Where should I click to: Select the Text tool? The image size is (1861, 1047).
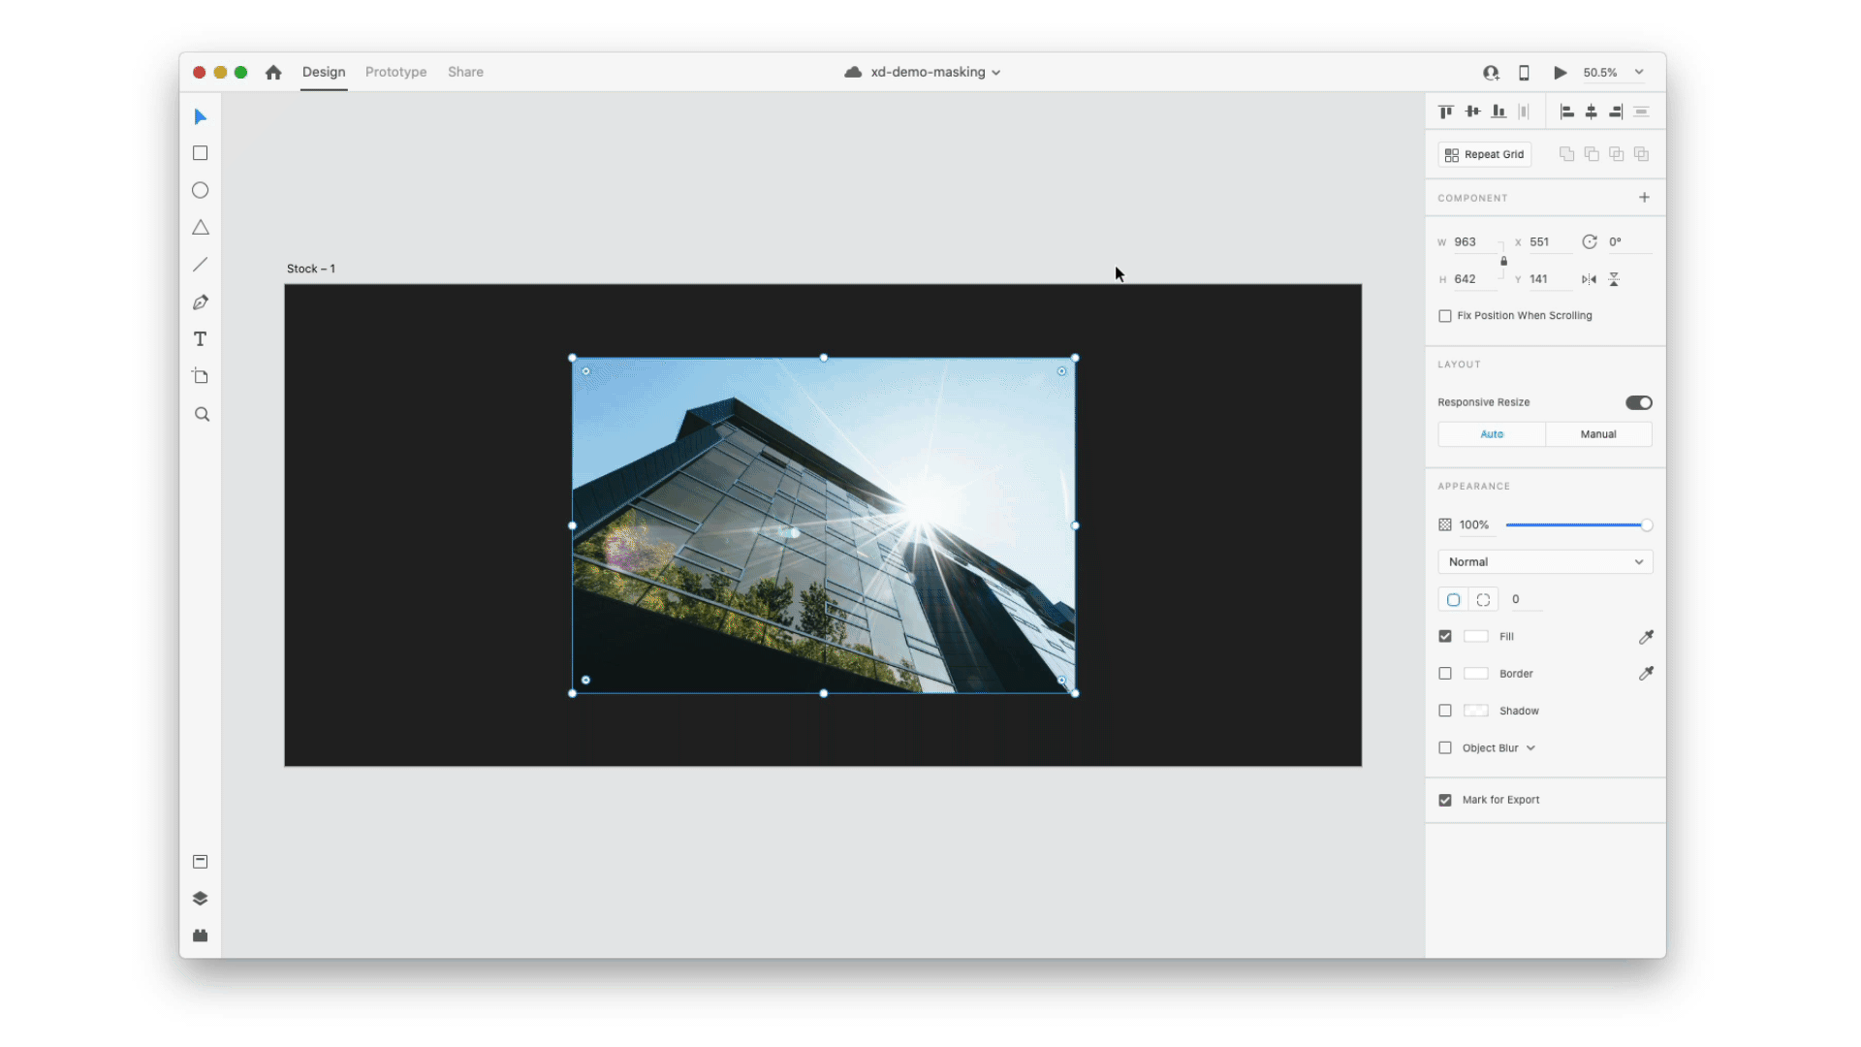[201, 338]
